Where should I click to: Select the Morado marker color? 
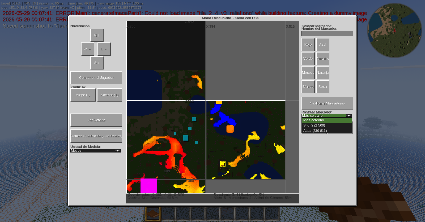pyautogui.click(x=308, y=73)
